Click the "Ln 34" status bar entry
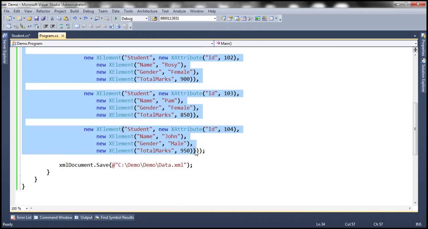 pyautogui.click(x=320, y=224)
